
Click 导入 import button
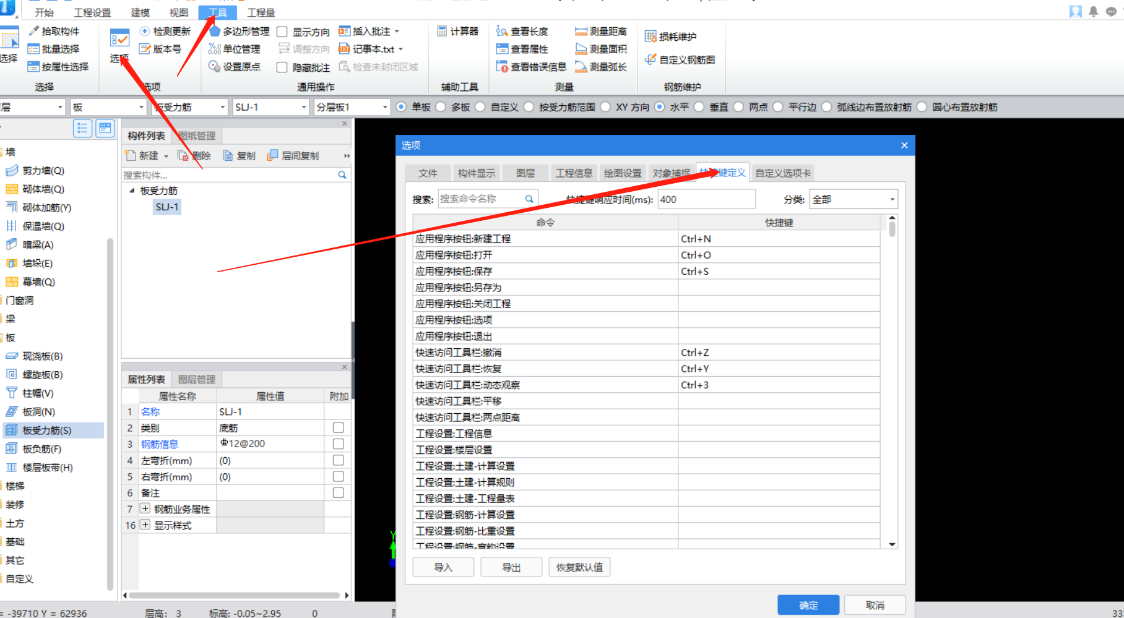pos(443,567)
